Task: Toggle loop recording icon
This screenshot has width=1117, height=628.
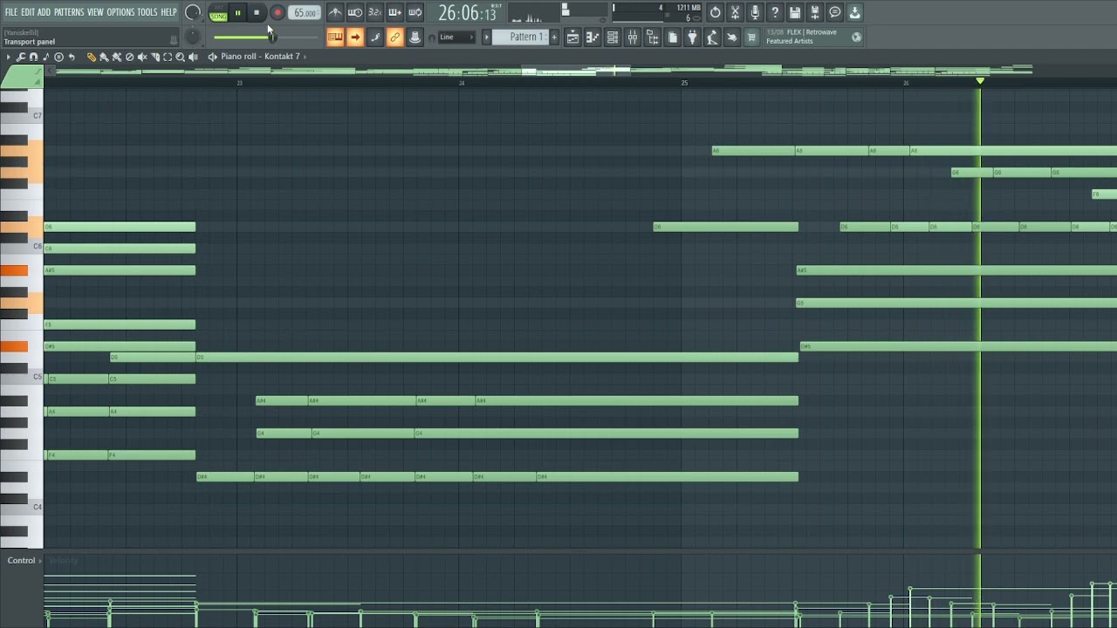Action: 415,12
